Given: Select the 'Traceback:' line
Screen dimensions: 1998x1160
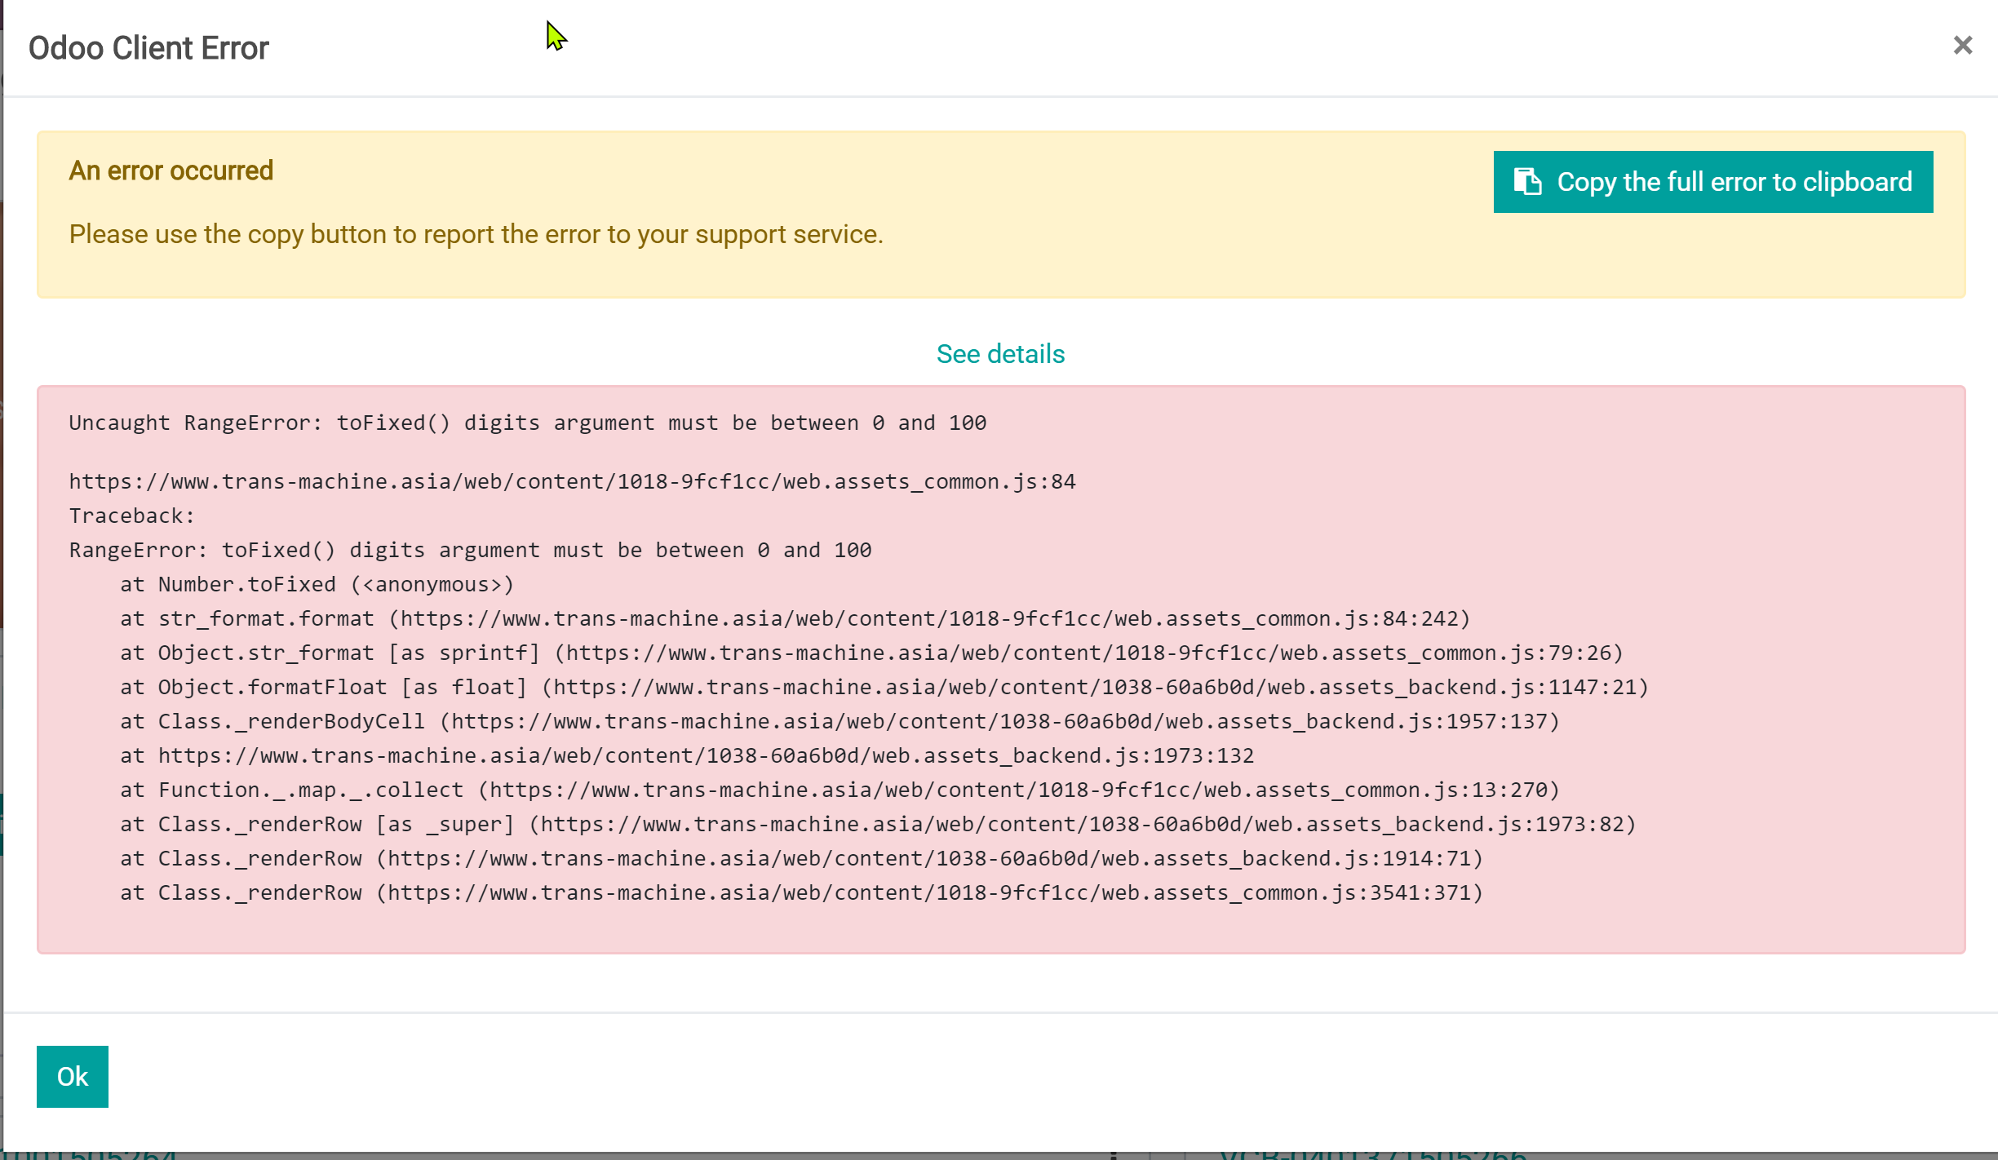Looking at the screenshot, I should coord(132,516).
